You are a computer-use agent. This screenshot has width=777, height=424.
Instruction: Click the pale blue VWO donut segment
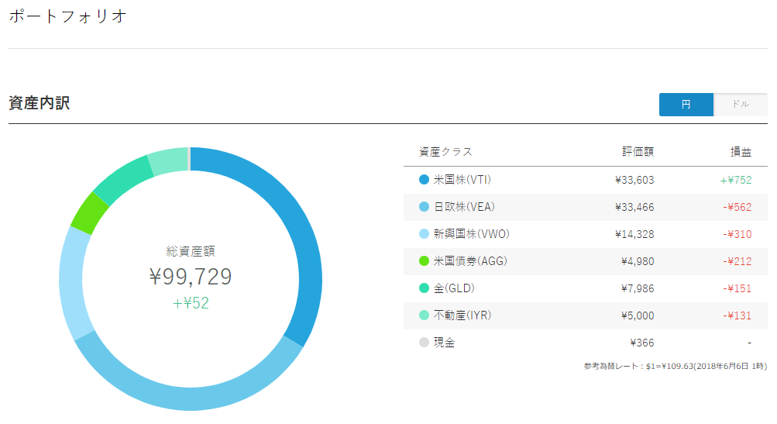72,283
